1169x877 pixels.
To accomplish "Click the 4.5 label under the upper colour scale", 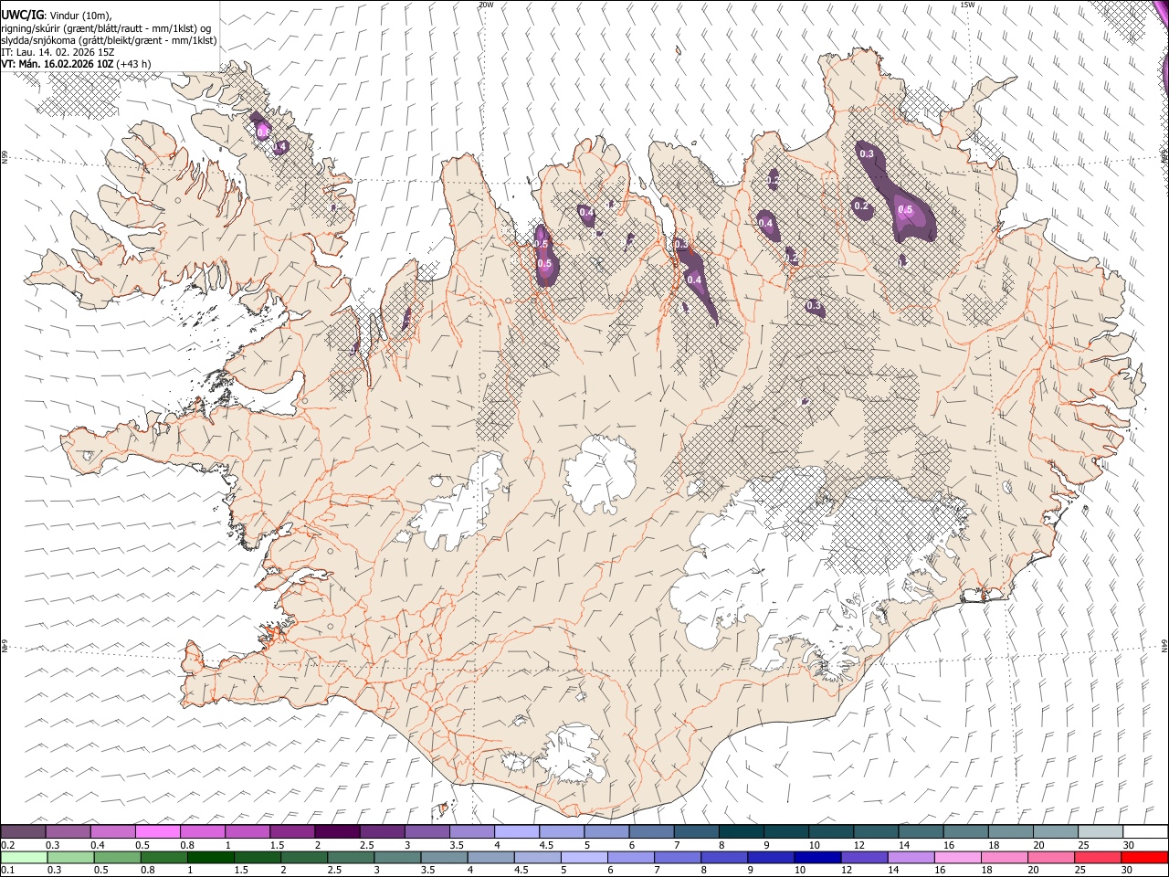I will 546,845.
